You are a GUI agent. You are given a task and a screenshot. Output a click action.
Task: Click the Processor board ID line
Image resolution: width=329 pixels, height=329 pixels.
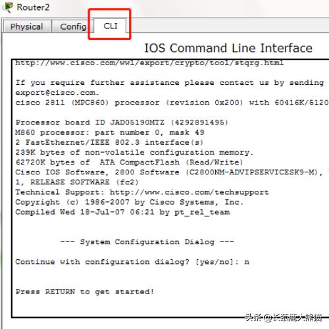(122, 122)
